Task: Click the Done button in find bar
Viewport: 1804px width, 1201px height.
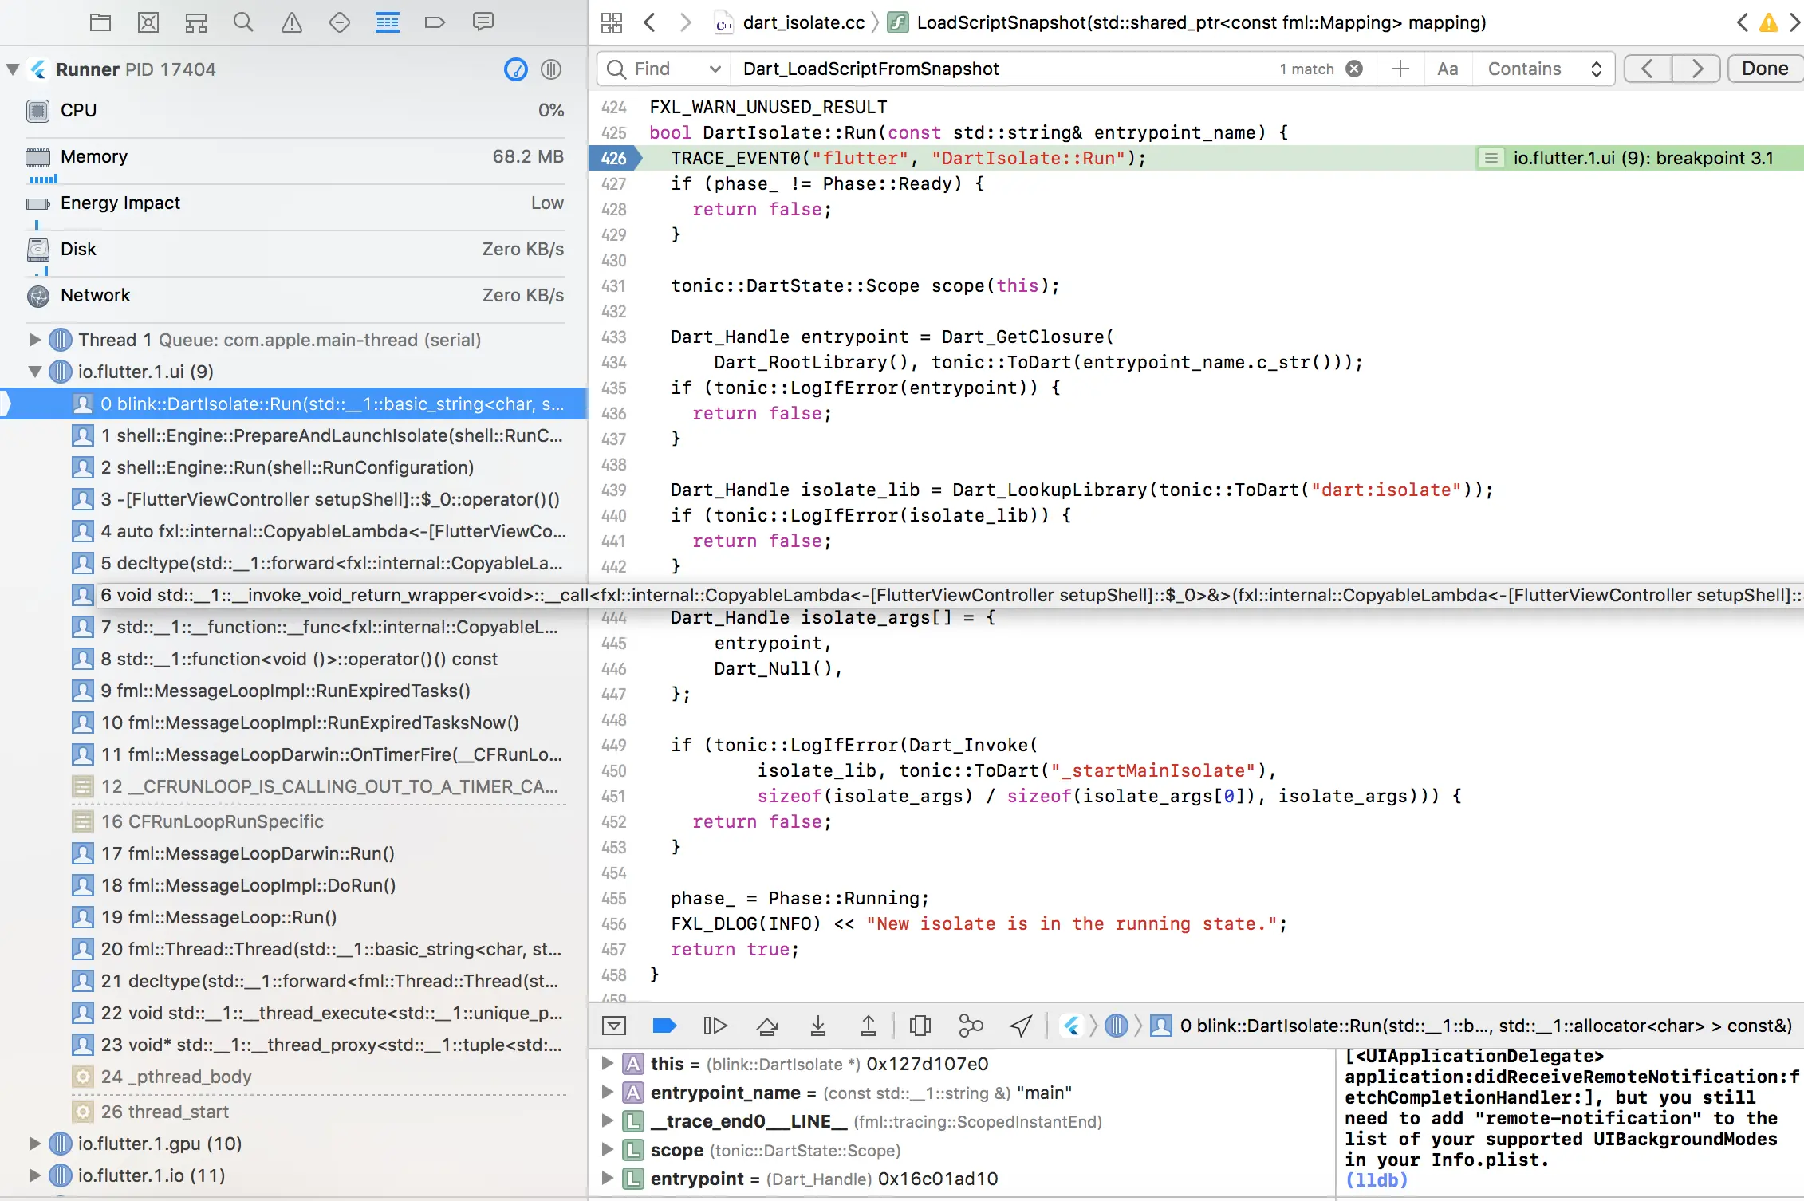Action: click(x=1764, y=69)
